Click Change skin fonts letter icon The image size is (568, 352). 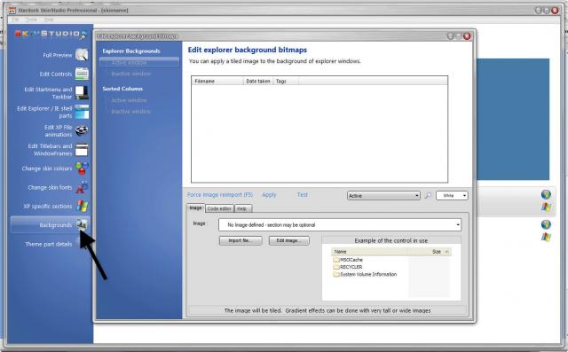tap(82, 187)
